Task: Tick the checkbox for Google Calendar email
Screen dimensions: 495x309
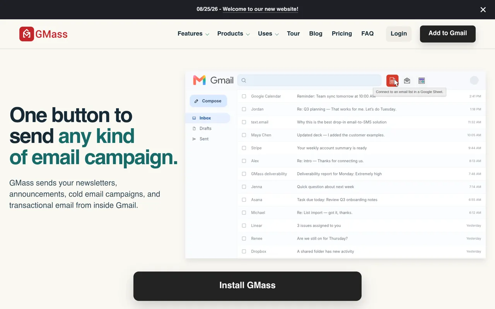Action: 244,96
